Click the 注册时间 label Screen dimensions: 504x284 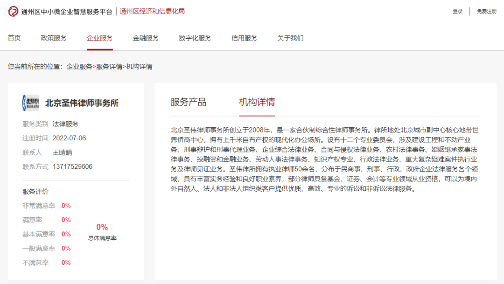tap(35, 138)
